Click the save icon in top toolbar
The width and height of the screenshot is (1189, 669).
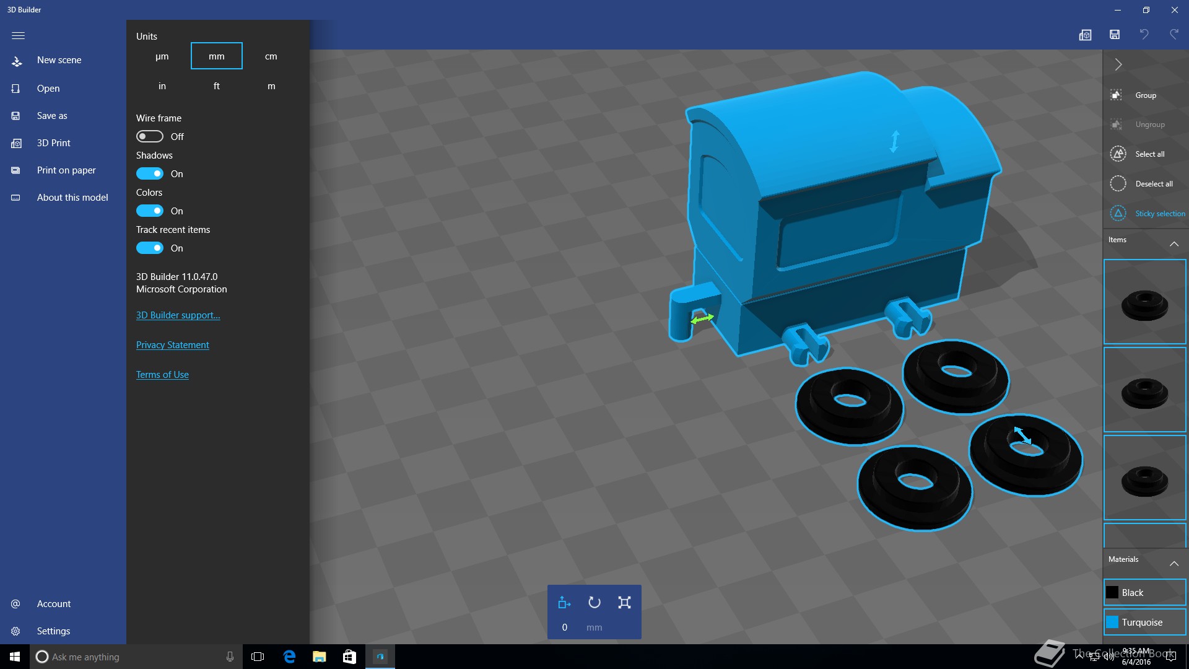click(1115, 35)
